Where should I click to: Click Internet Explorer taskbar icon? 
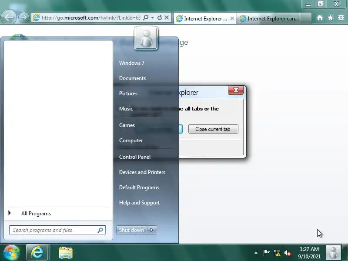pyautogui.click(x=37, y=253)
